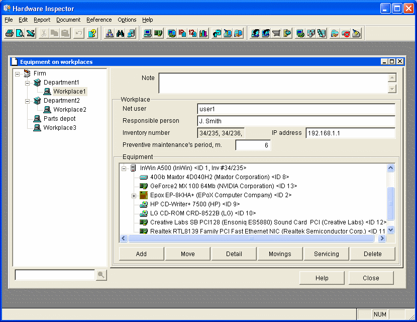This screenshot has height=322, width=417.
Task: Click the Excel export toolbar icon
Action: (31, 33)
